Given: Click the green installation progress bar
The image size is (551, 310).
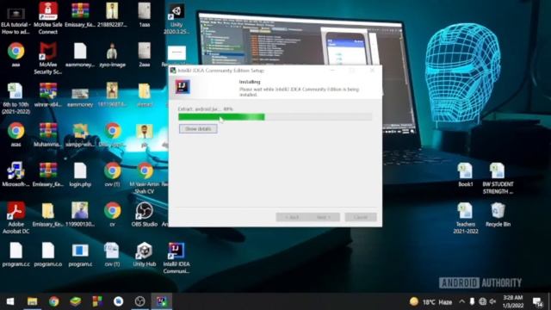Looking at the screenshot, I should pos(275,117).
